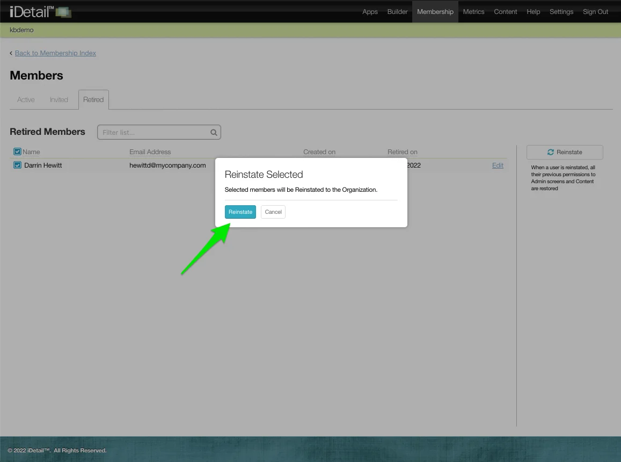The width and height of the screenshot is (621, 462).
Task: Switch to the Invited members tab
Action: [x=59, y=100]
